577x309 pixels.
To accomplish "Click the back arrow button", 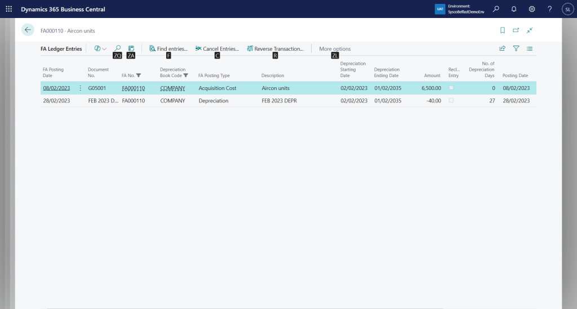I will [28, 30].
